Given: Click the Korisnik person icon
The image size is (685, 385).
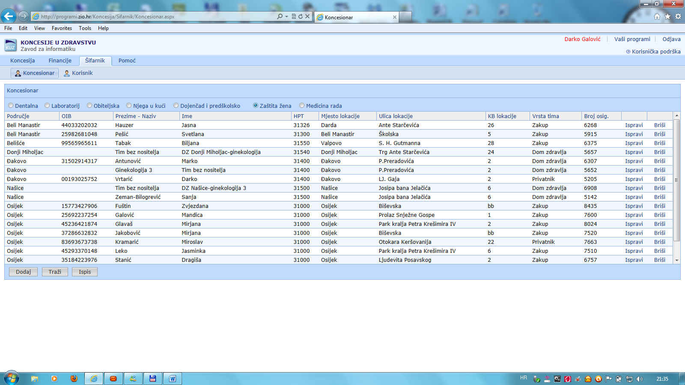Looking at the screenshot, I should [x=67, y=73].
